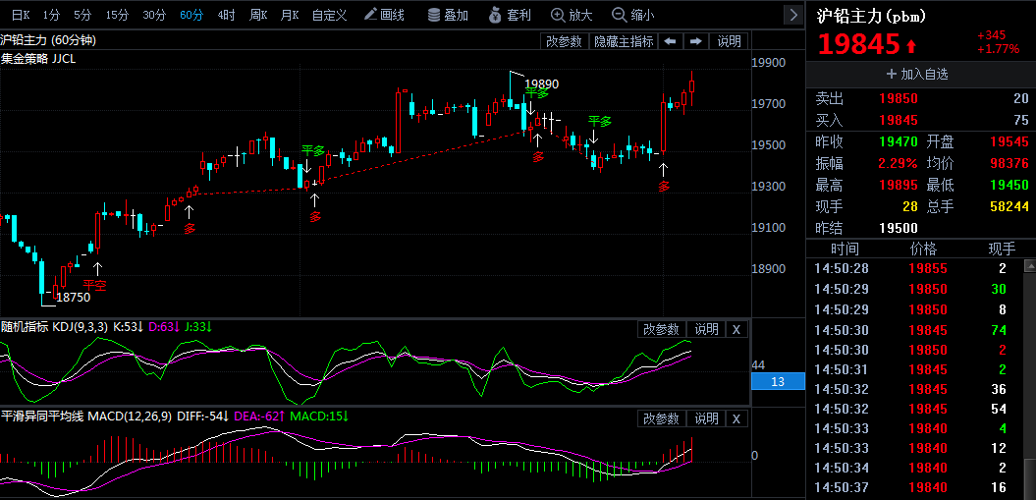Close the MACD indicator panel
The width and height of the screenshot is (1036, 500).
pyautogui.click(x=736, y=418)
